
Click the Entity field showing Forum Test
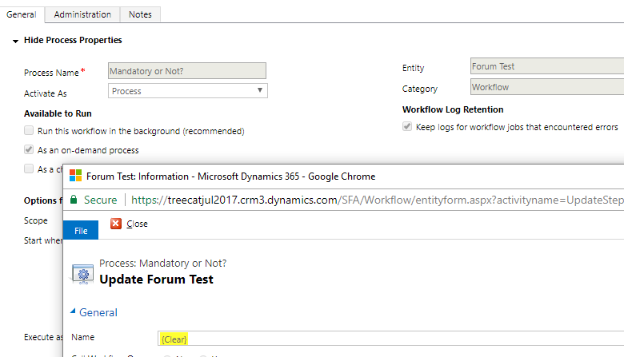[x=547, y=66]
